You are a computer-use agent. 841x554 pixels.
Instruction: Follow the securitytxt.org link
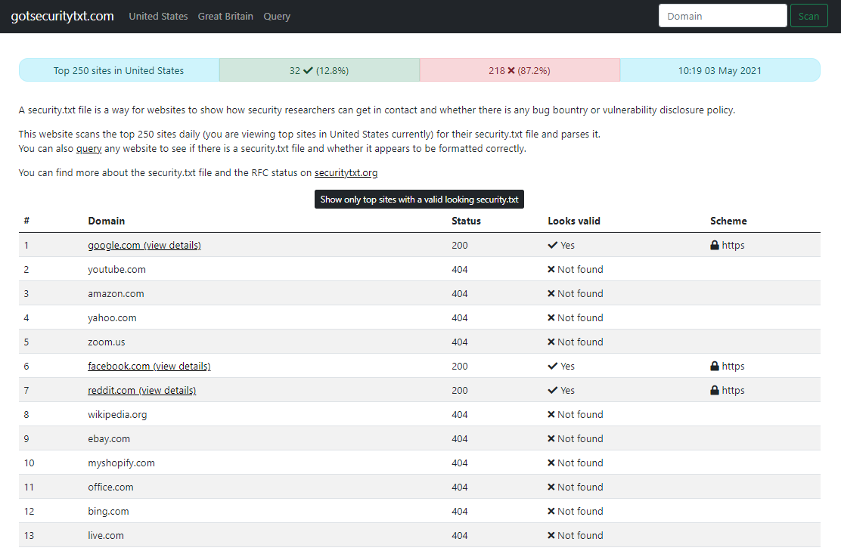click(x=346, y=173)
